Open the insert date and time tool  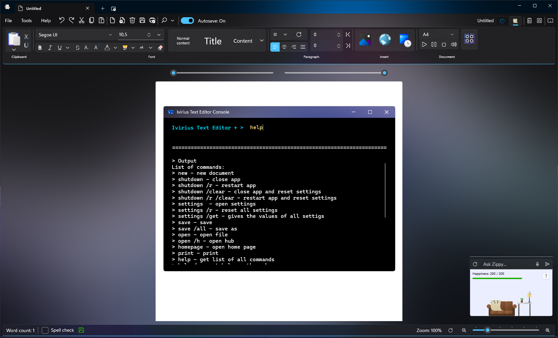point(405,40)
